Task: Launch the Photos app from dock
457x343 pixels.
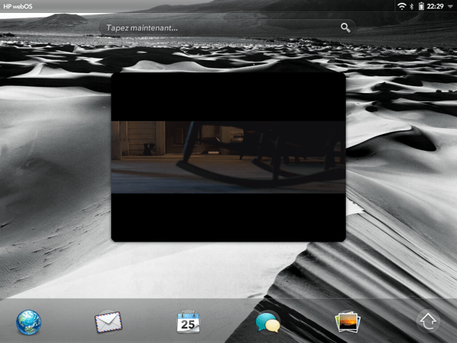Action: coord(348,322)
